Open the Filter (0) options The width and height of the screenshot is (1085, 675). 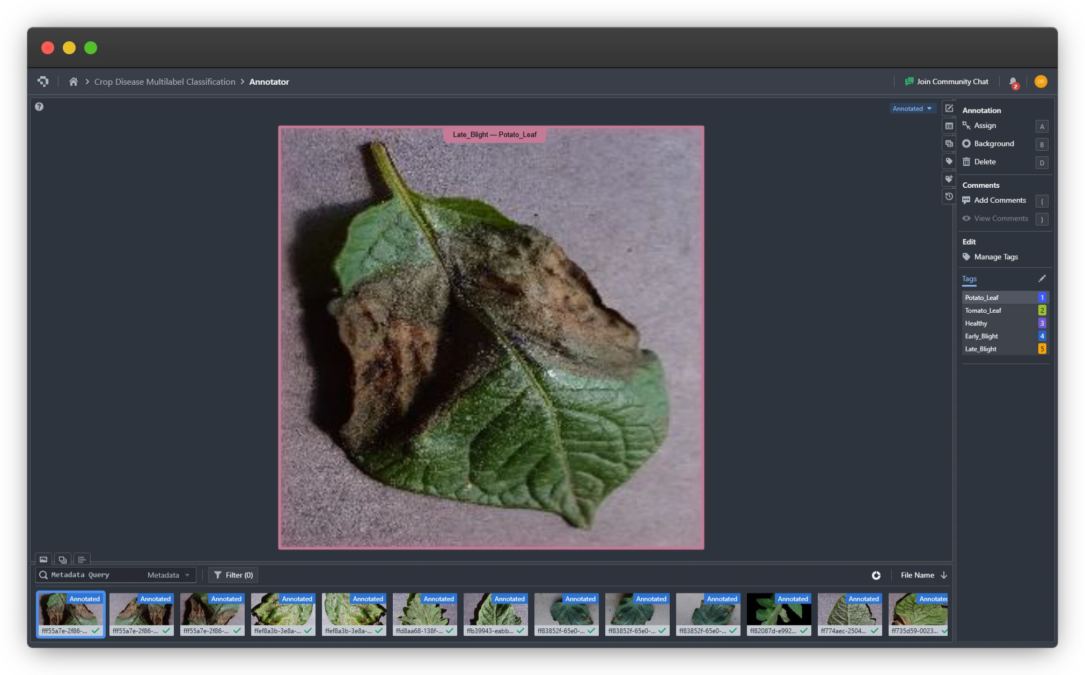233,575
